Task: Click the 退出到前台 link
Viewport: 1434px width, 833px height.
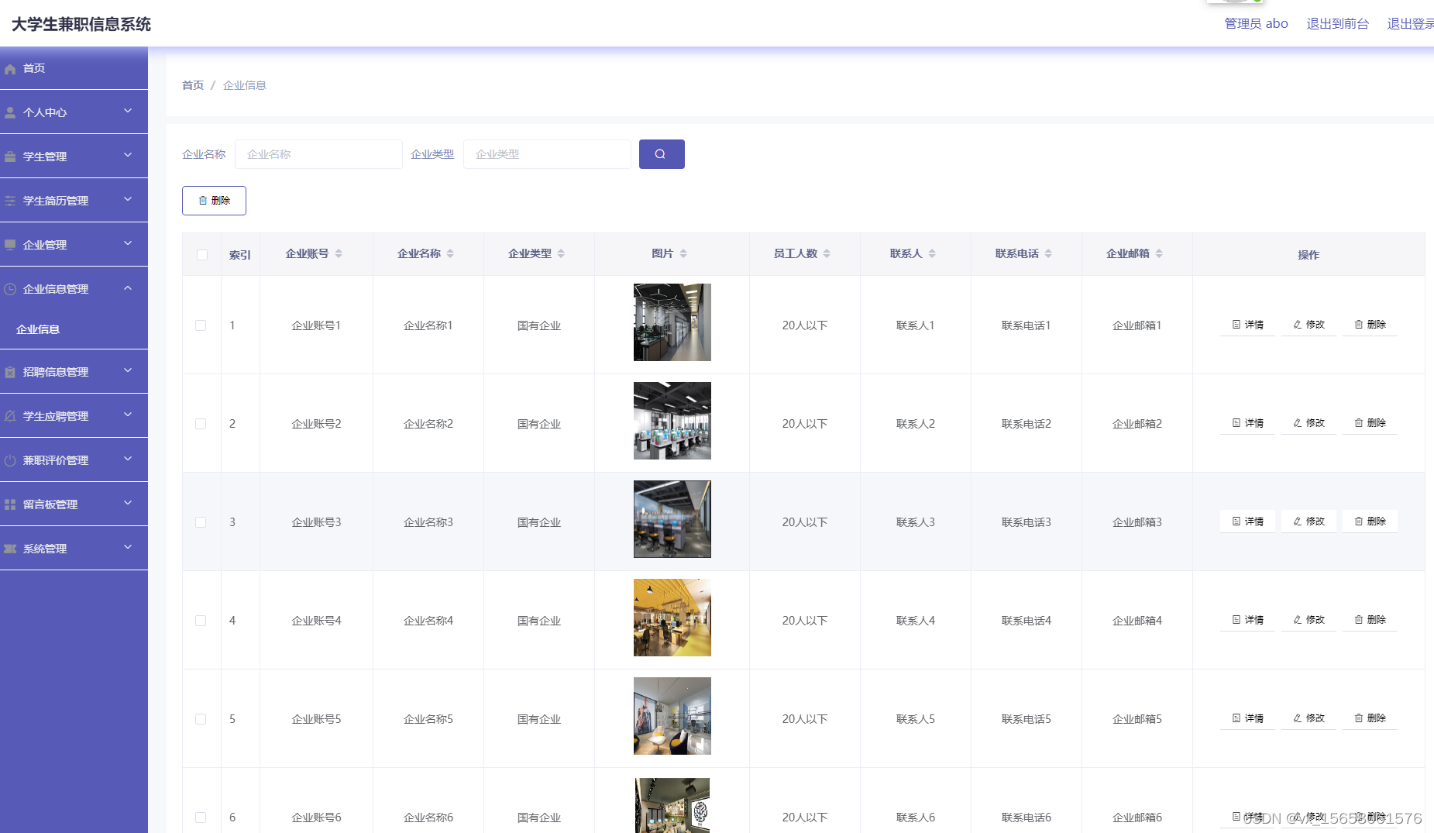Action: click(x=1337, y=24)
